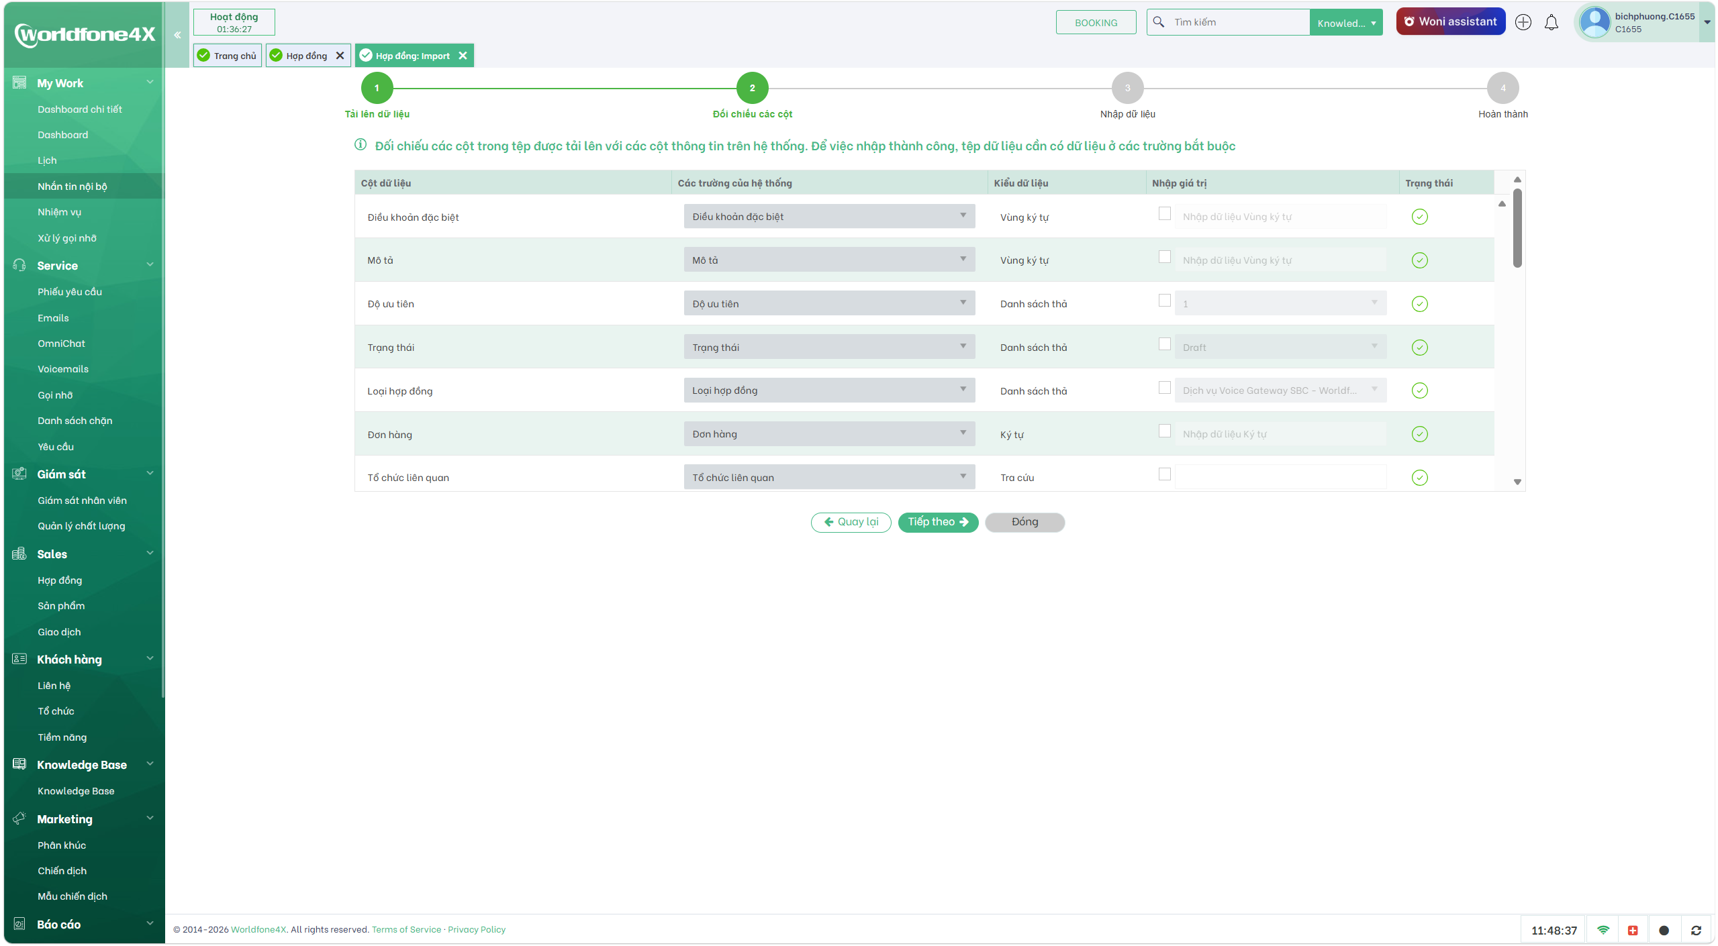Open the notifications bell
The width and height of the screenshot is (1718, 946).
pos(1551,23)
